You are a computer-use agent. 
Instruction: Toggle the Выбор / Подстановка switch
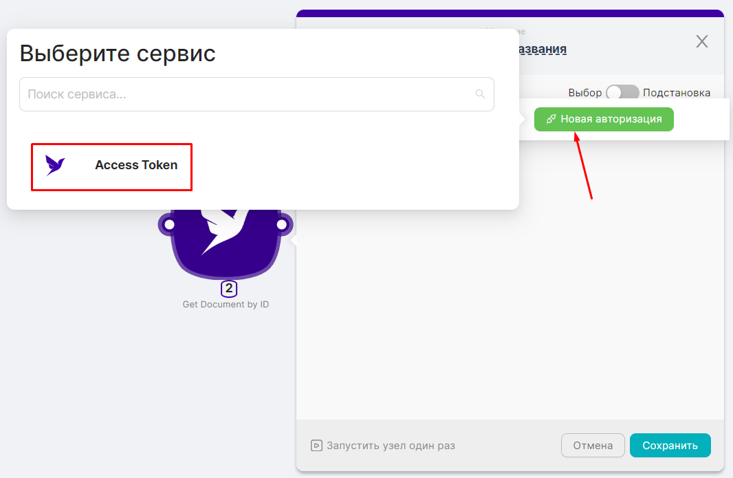point(622,93)
